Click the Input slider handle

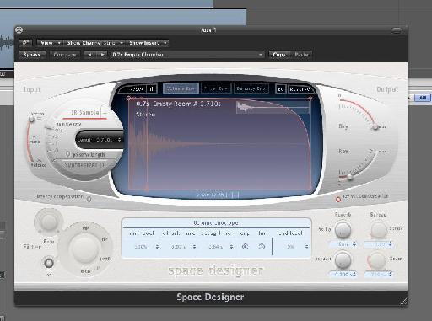click(32, 119)
